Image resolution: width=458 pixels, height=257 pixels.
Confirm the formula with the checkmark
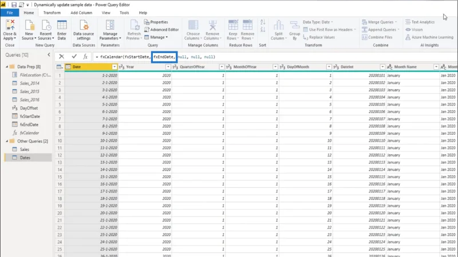coord(74,57)
